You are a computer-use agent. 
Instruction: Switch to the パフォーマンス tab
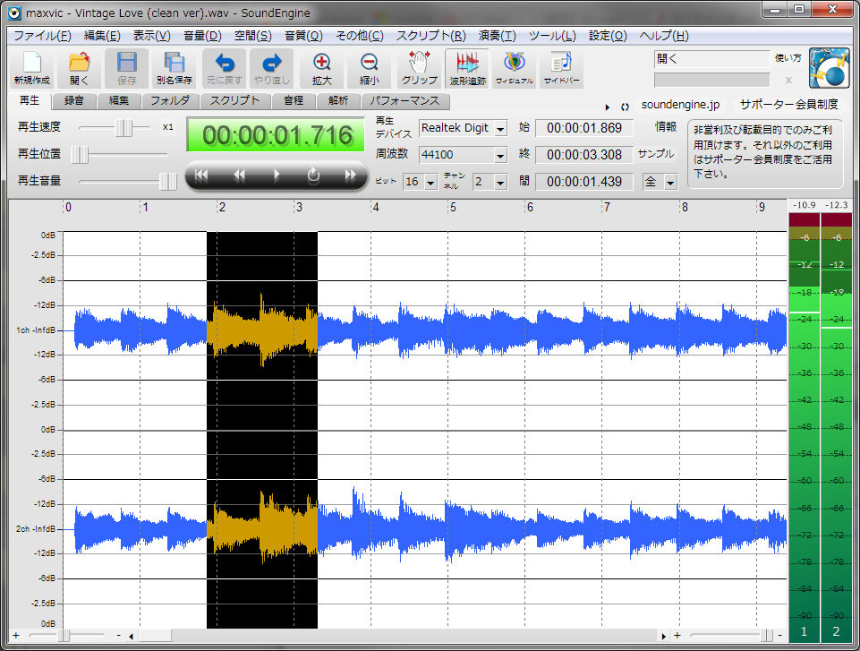404,100
